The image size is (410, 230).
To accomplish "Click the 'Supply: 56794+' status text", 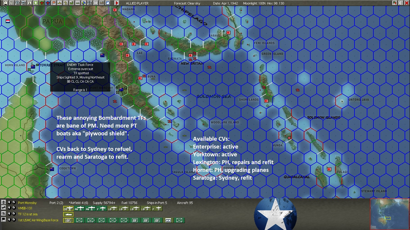I will pyautogui.click(x=104, y=203).
